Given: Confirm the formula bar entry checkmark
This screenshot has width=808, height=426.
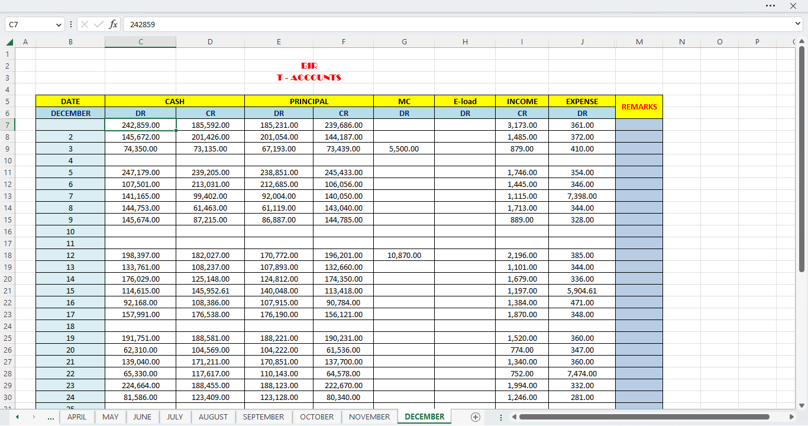Looking at the screenshot, I should tap(99, 24).
